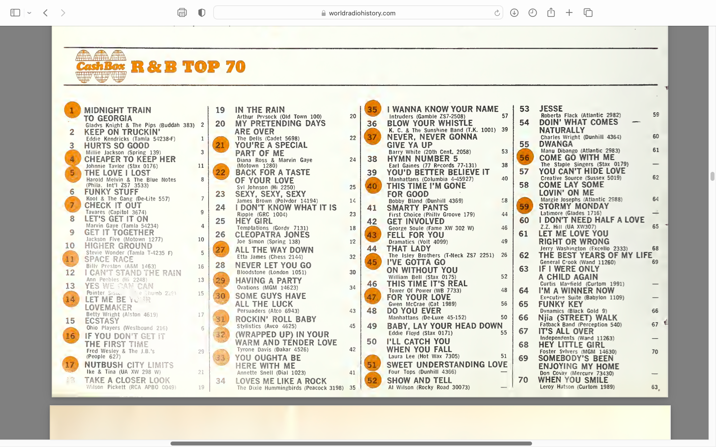Click 'YOU'D BETTER BELIEVE IT' title
The height and width of the screenshot is (447, 716).
(438, 172)
